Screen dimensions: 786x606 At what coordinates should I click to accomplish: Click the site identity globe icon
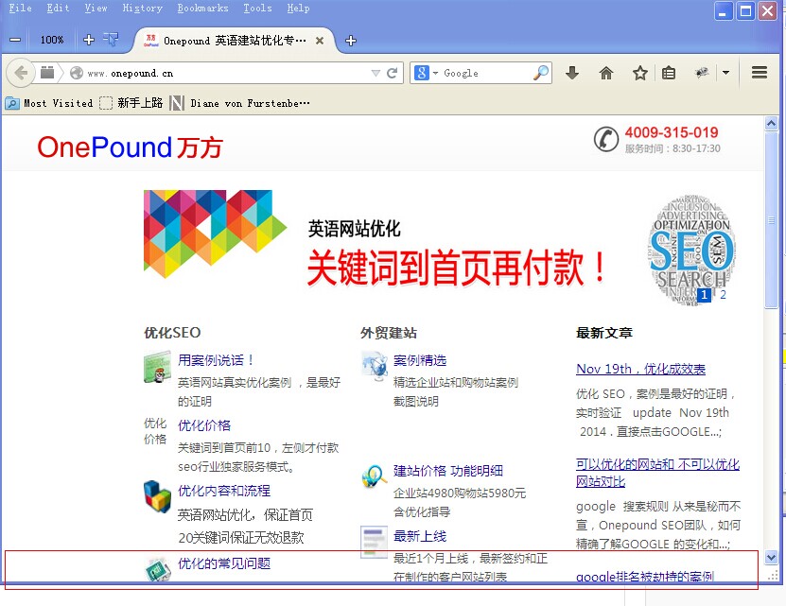point(77,73)
